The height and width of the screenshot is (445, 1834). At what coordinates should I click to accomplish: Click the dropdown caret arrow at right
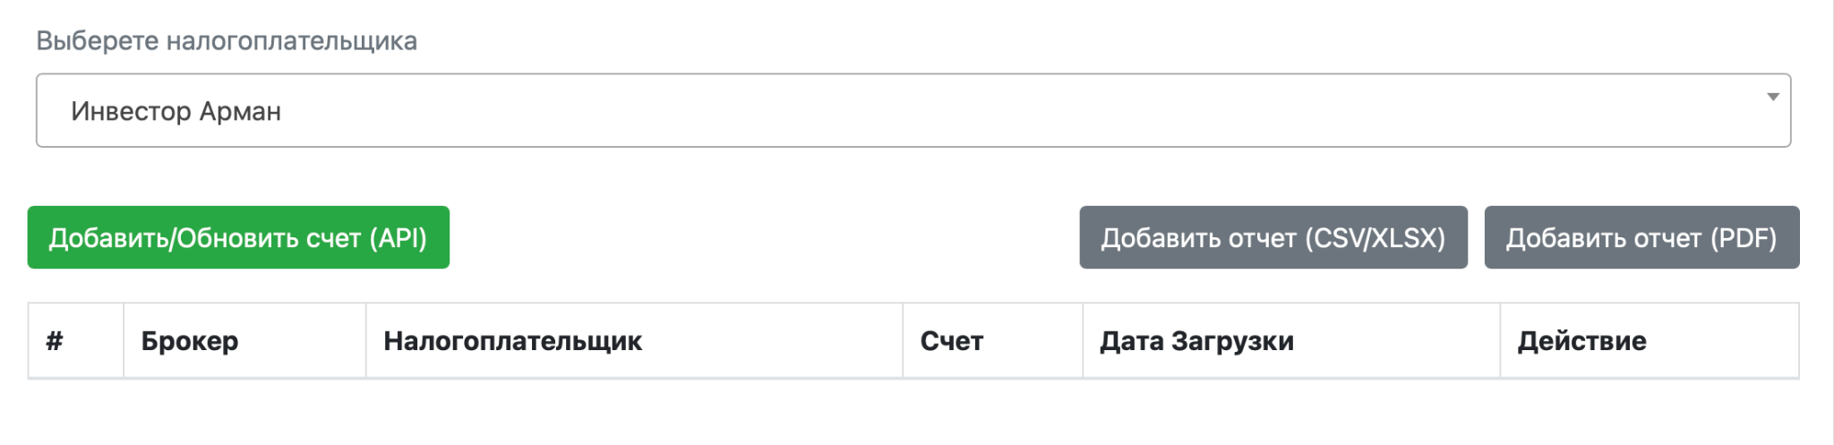pyautogui.click(x=1772, y=97)
